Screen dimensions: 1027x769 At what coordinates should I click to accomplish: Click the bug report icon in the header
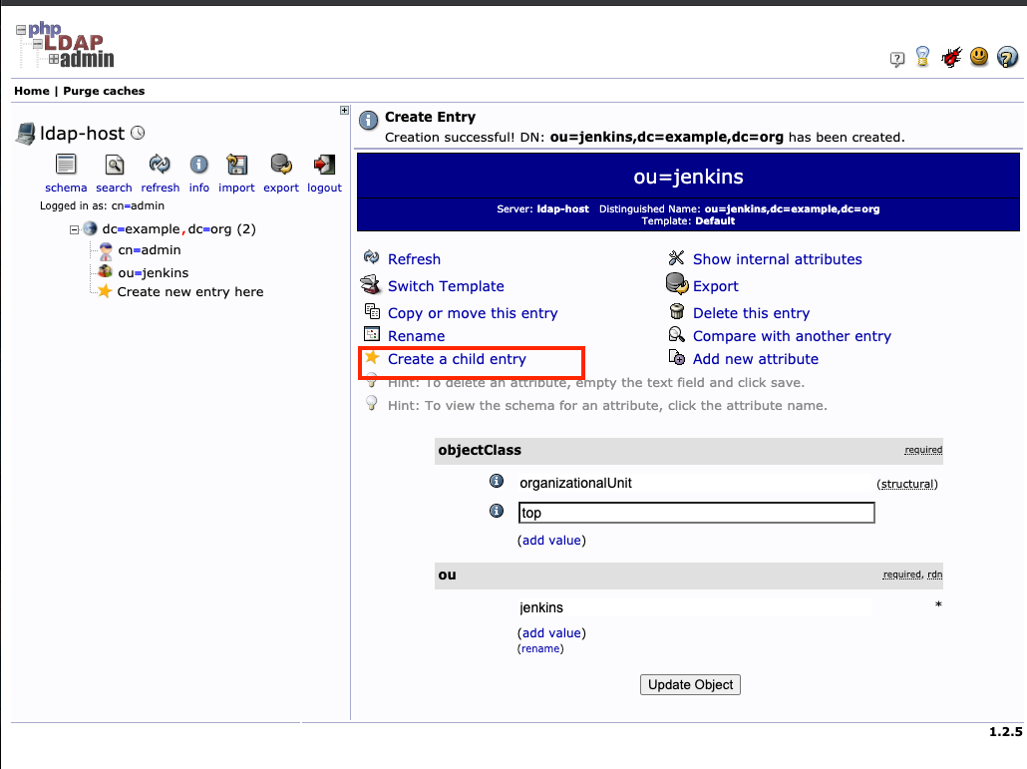(951, 58)
